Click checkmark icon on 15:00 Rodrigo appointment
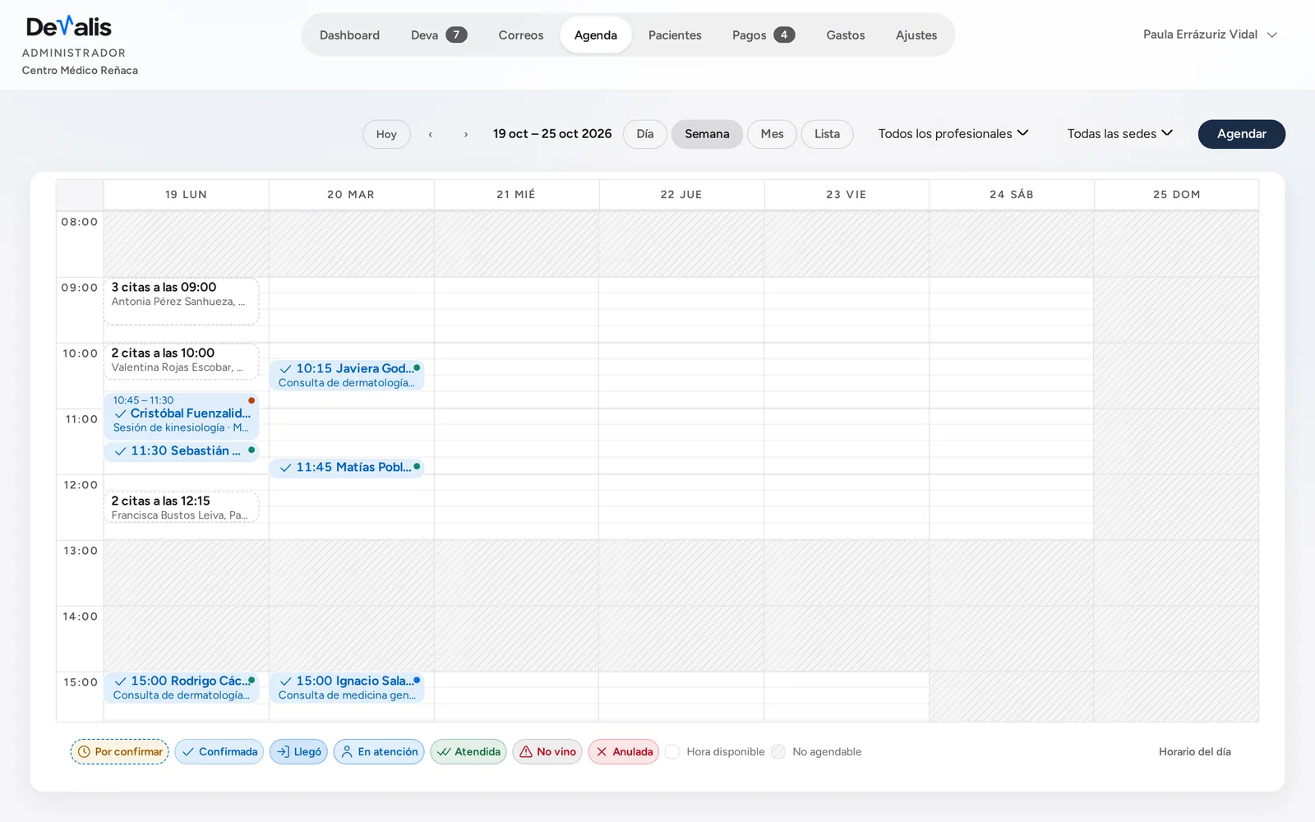Image resolution: width=1315 pixels, height=822 pixels. coord(121,681)
